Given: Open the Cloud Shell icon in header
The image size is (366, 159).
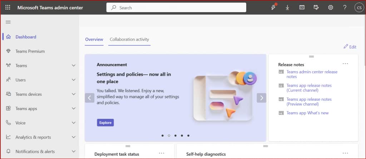Looking at the screenshot, I should (x=302, y=8).
